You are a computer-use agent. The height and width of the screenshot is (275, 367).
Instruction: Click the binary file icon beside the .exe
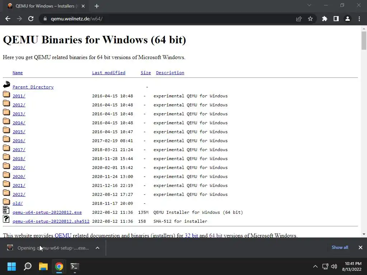(x=6, y=210)
